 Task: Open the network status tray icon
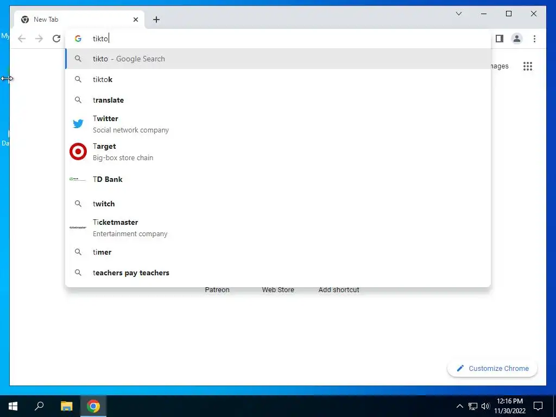click(473, 406)
